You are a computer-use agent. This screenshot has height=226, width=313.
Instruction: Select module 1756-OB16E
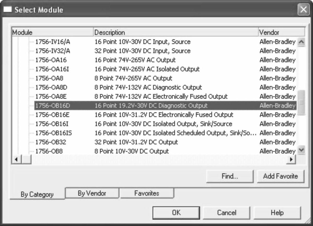click(x=53, y=115)
